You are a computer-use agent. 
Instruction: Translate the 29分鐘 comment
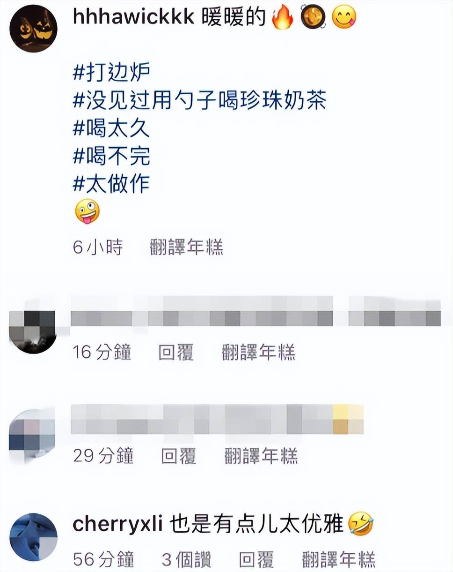(x=261, y=456)
